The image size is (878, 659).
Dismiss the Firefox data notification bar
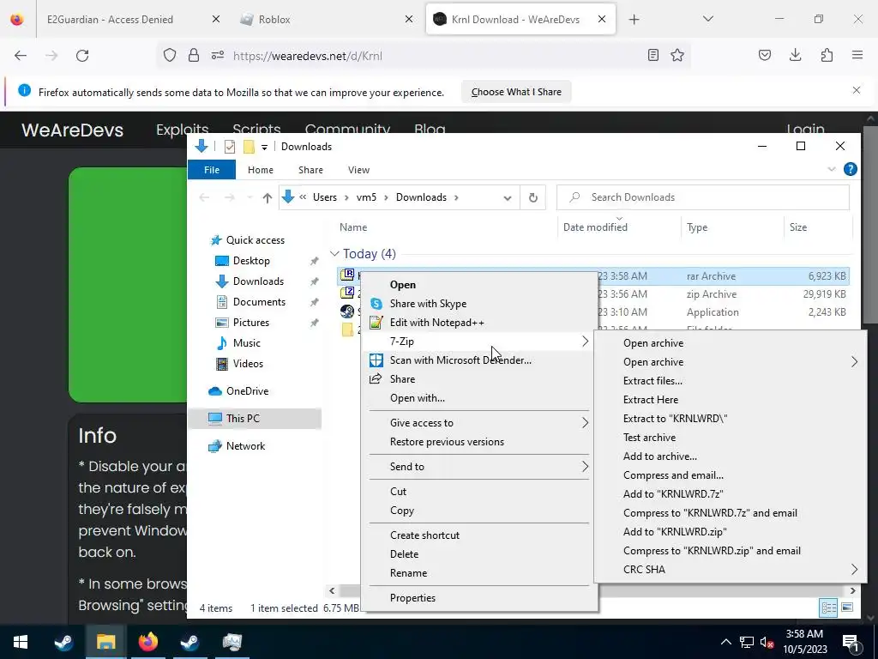(x=857, y=90)
